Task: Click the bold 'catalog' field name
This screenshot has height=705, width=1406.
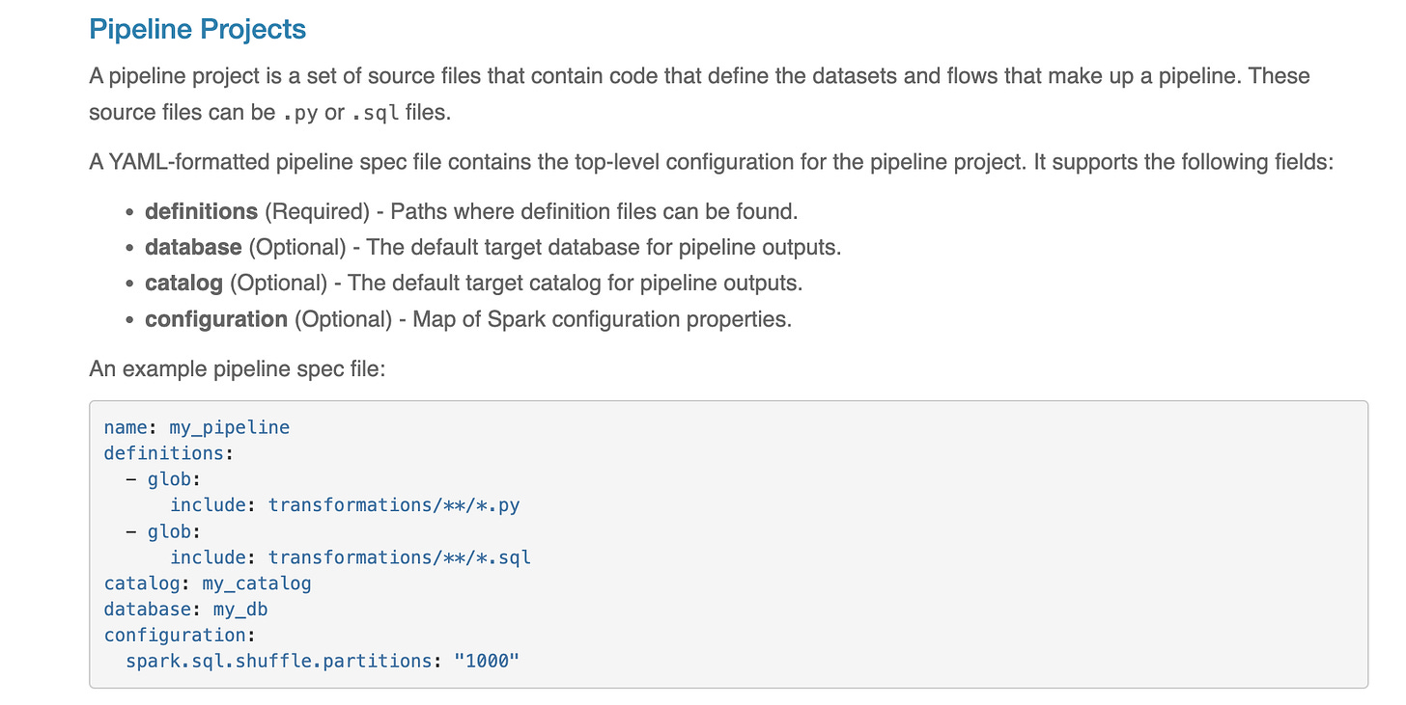Action: (183, 284)
